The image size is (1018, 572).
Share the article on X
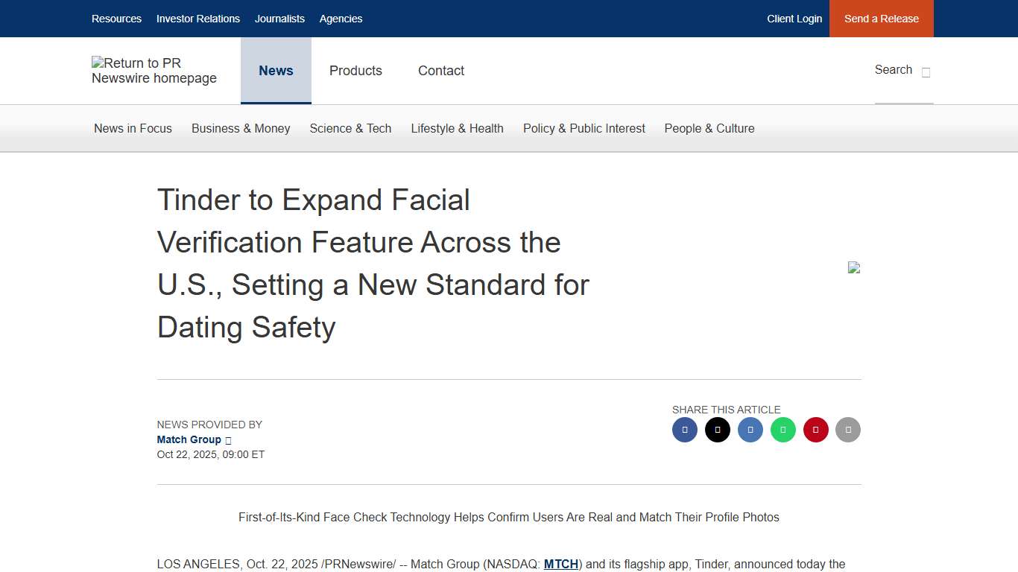click(717, 430)
